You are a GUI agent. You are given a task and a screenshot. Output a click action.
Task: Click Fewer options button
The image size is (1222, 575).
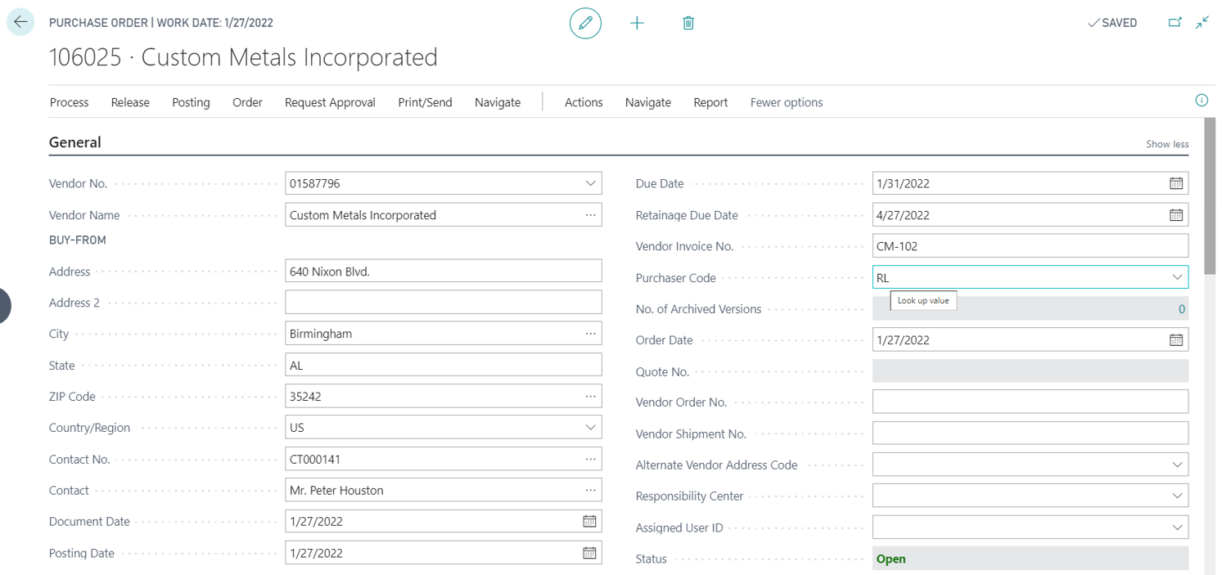786,102
